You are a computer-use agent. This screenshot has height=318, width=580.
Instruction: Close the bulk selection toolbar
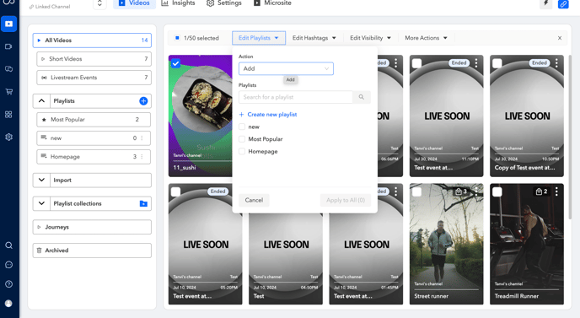[560, 38]
